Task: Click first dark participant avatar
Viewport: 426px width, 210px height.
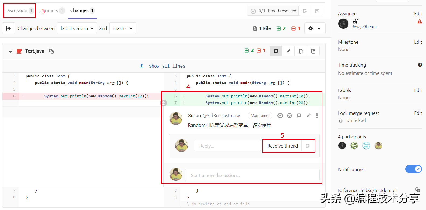Action: pos(342,146)
